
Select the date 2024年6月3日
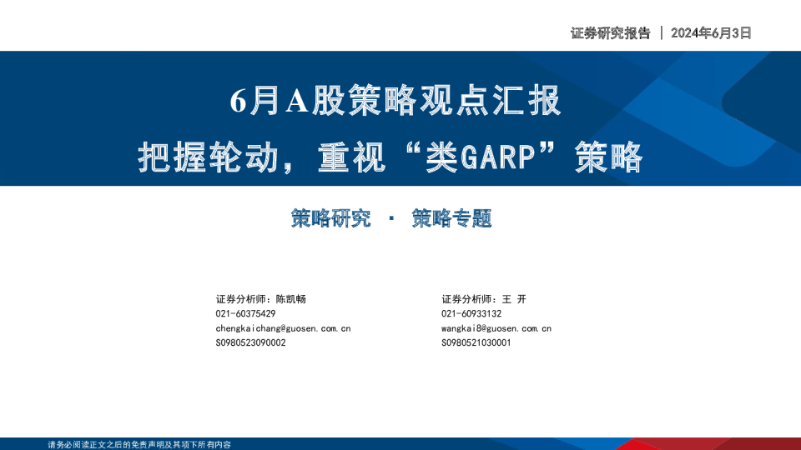tap(711, 33)
